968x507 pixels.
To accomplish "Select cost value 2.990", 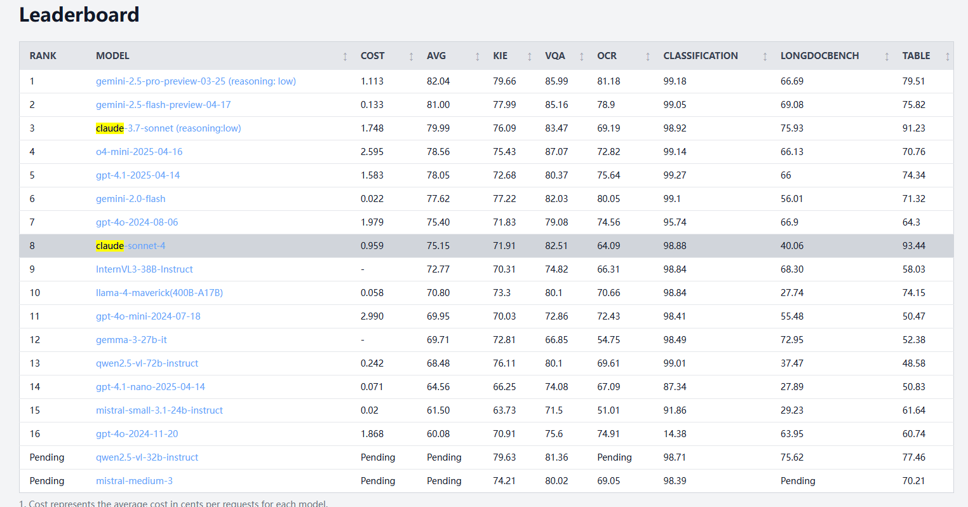I will 372,316.
